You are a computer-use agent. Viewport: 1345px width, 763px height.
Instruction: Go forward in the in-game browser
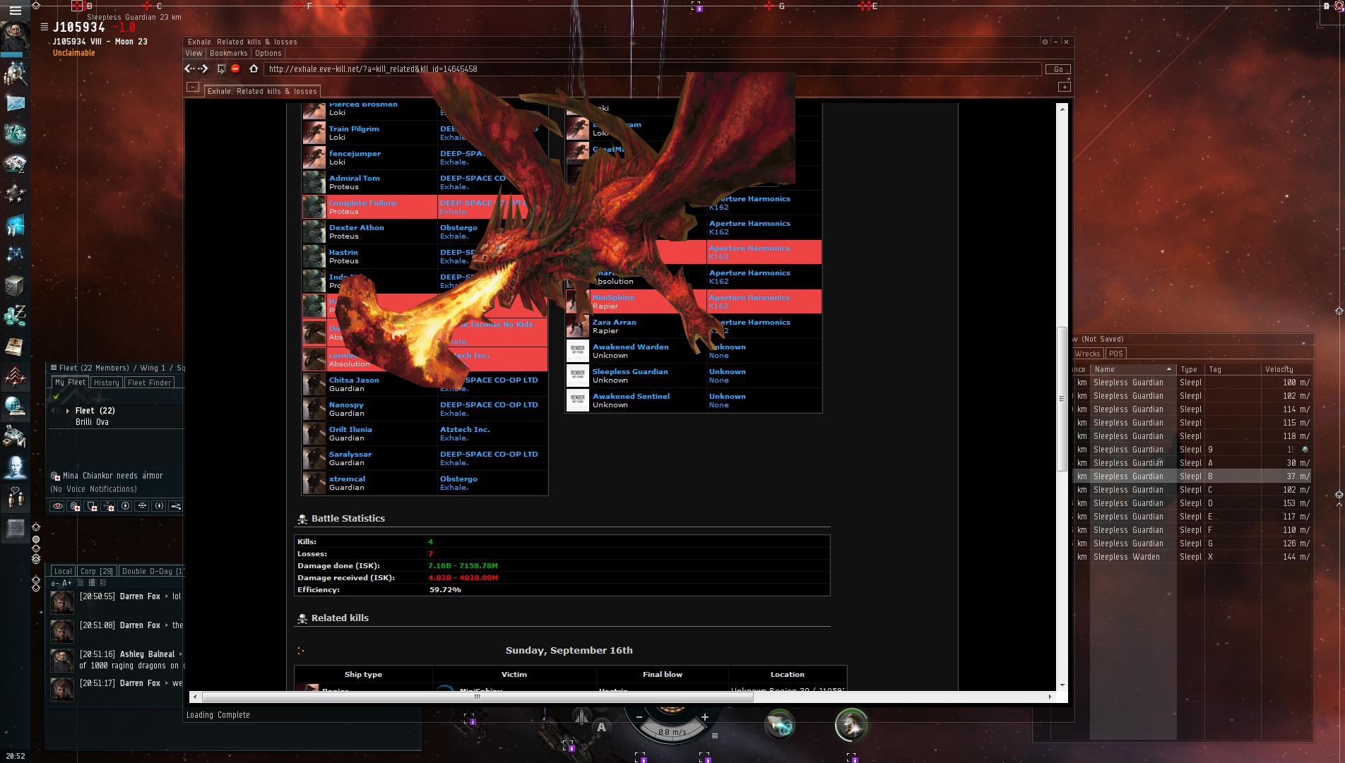(204, 68)
